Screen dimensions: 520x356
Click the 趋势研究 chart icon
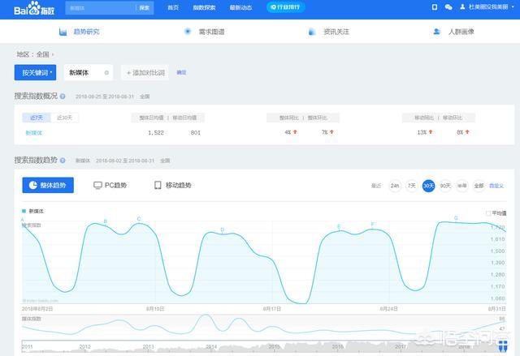(x=63, y=32)
